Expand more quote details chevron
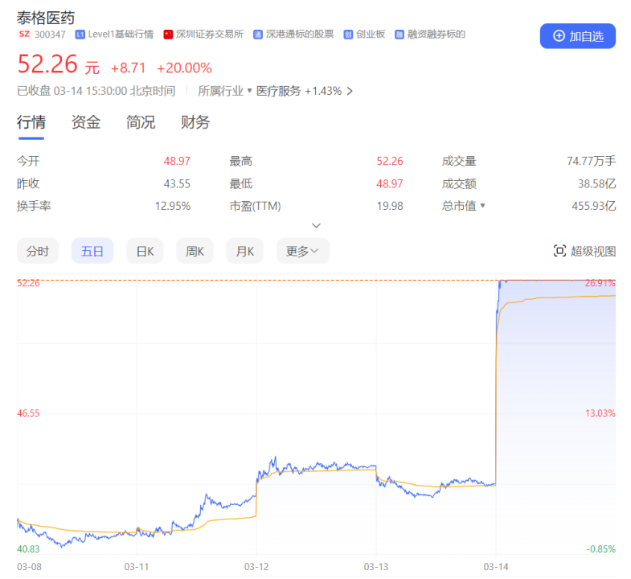Viewport: 631px width, 579px height. pyautogui.click(x=316, y=226)
